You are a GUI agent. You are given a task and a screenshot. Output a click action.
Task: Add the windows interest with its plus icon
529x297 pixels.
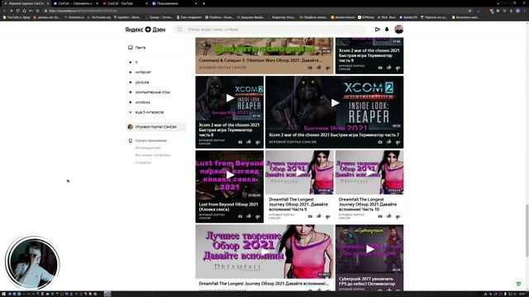(x=131, y=102)
